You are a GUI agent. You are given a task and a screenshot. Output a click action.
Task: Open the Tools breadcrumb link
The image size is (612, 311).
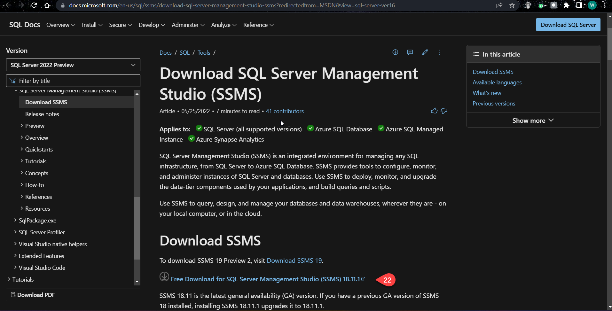[x=204, y=52]
